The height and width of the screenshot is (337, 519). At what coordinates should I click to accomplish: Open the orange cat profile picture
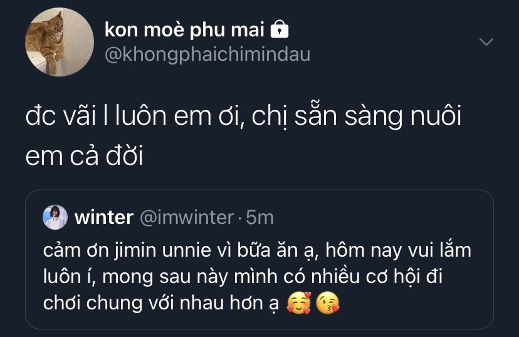(x=59, y=42)
